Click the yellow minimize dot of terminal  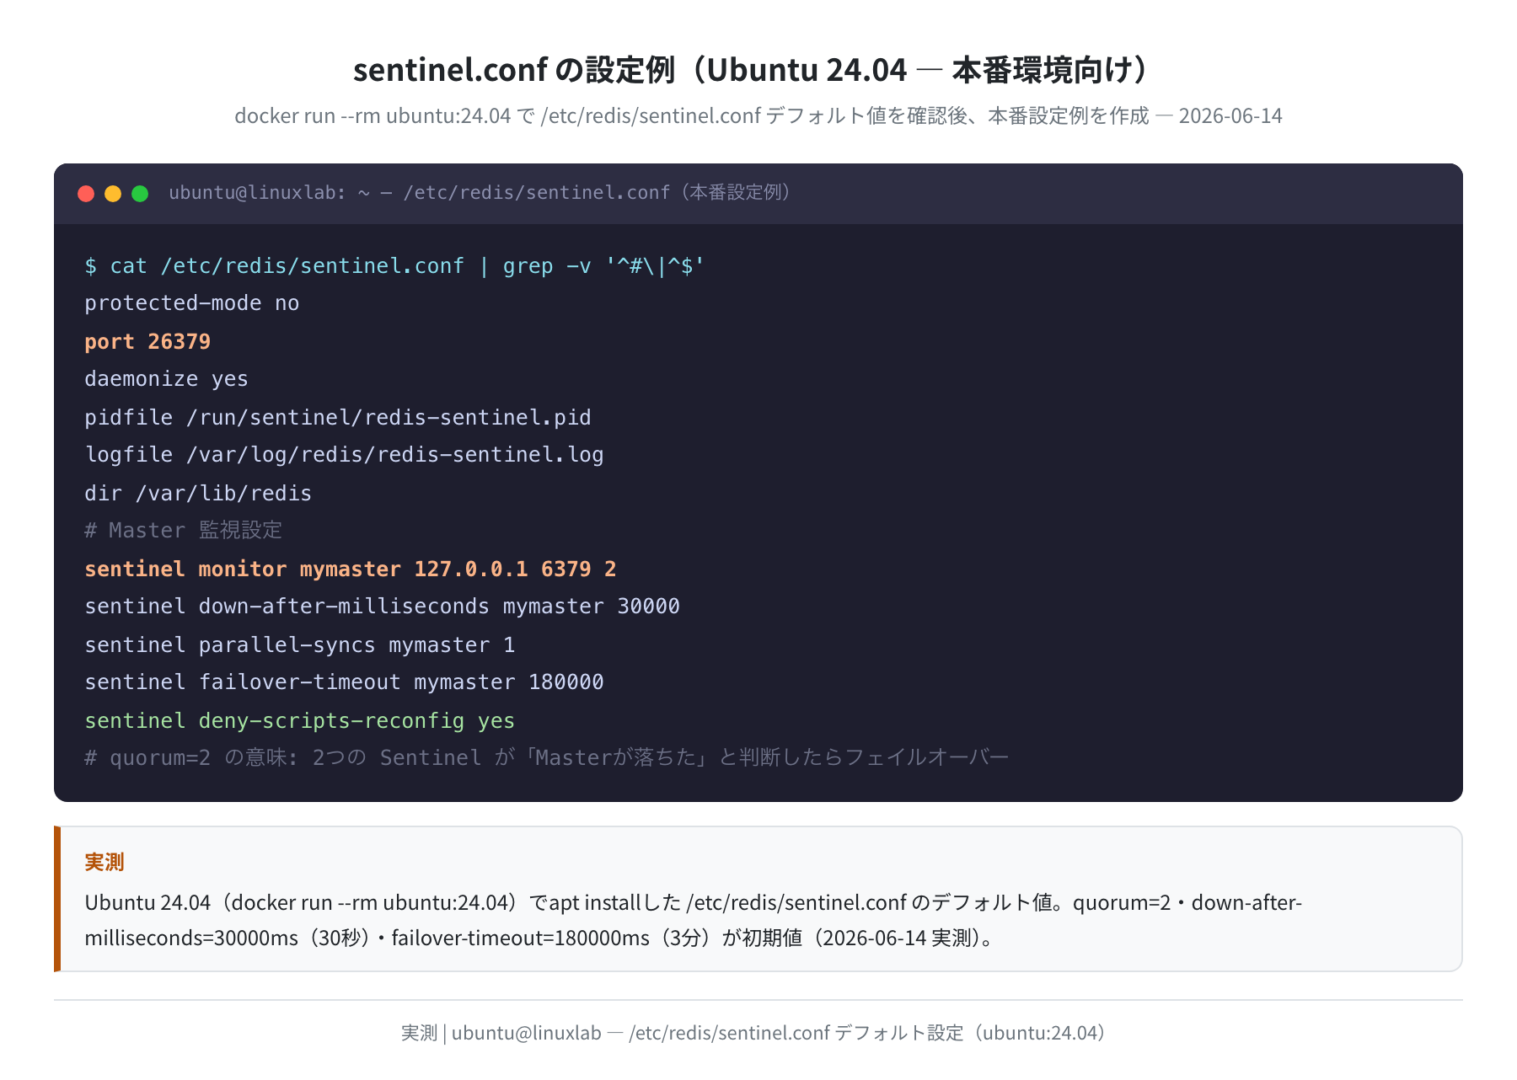pyautogui.click(x=113, y=194)
